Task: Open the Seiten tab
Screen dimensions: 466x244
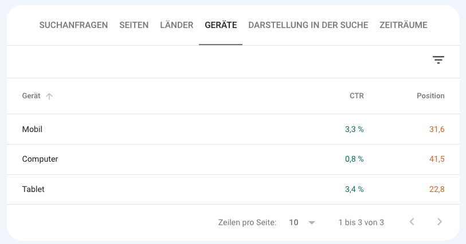Action: point(134,25)
